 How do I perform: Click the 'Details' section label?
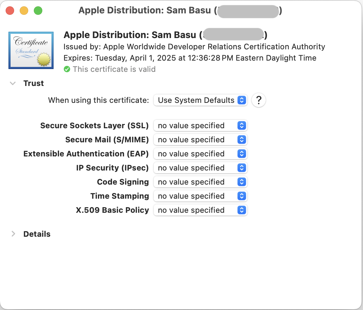pyautogui.click(x=37, y=234)
